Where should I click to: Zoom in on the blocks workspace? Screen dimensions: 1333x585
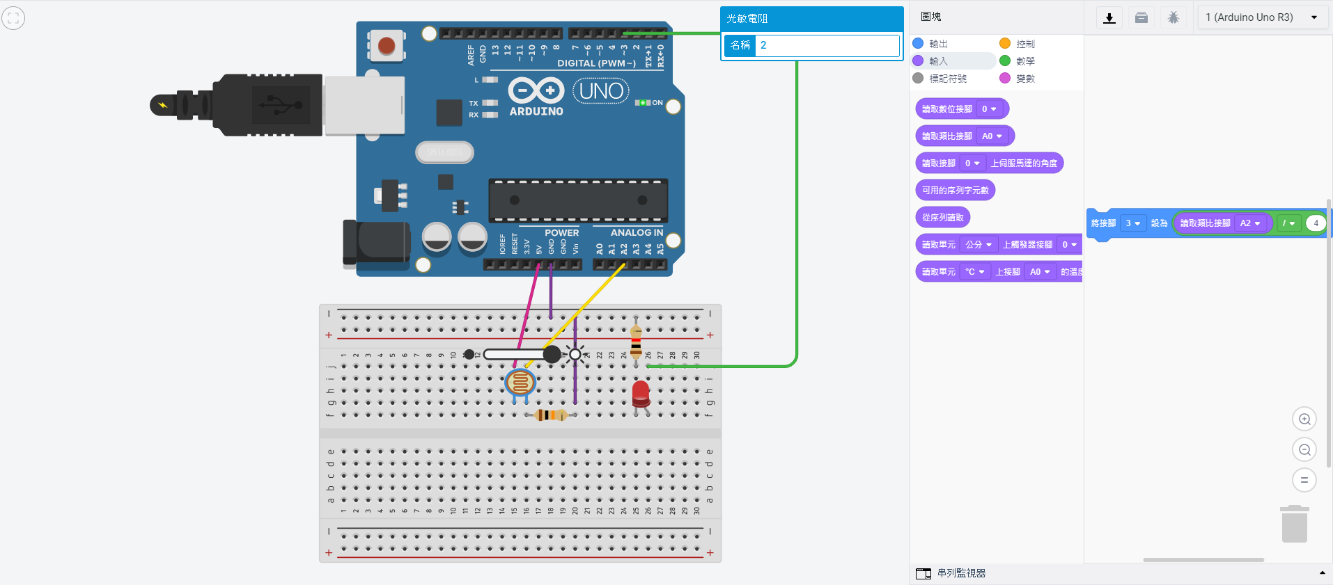click(x=1304, y=419)
